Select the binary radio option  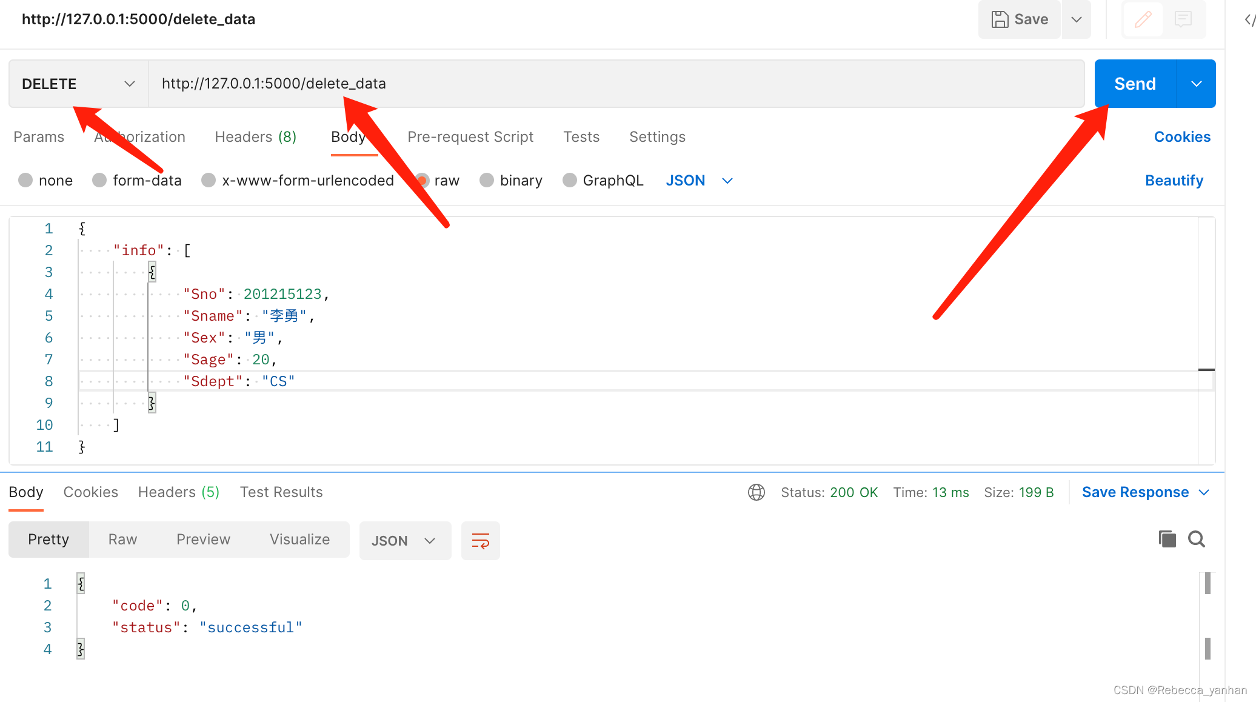(487, 181)
